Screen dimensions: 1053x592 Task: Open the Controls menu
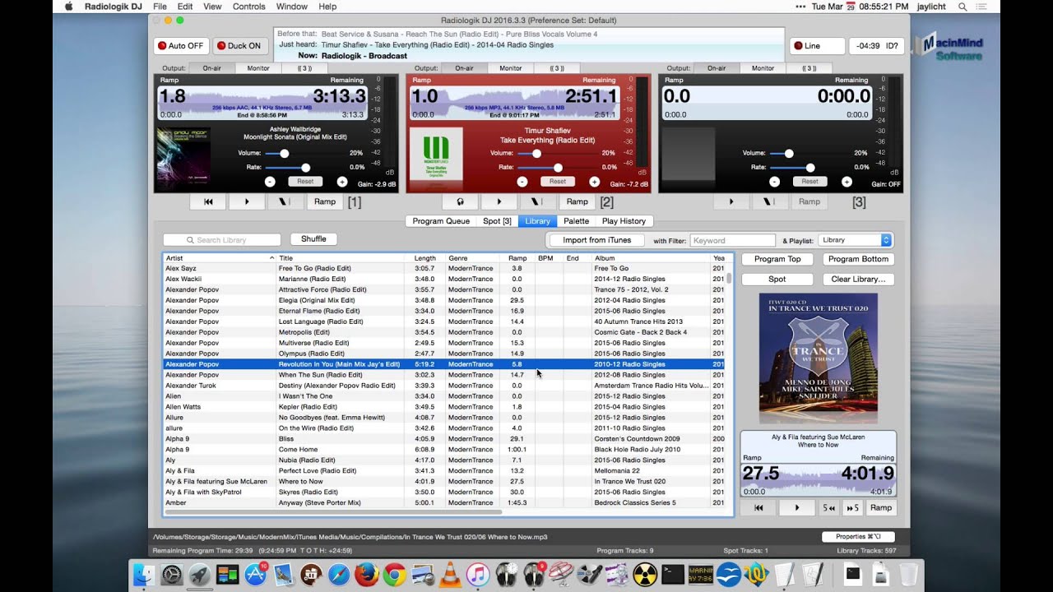[248, 7]
